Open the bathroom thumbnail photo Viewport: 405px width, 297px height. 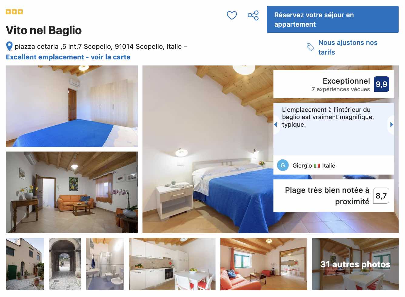pyautogui.click(x=105, y=264)
